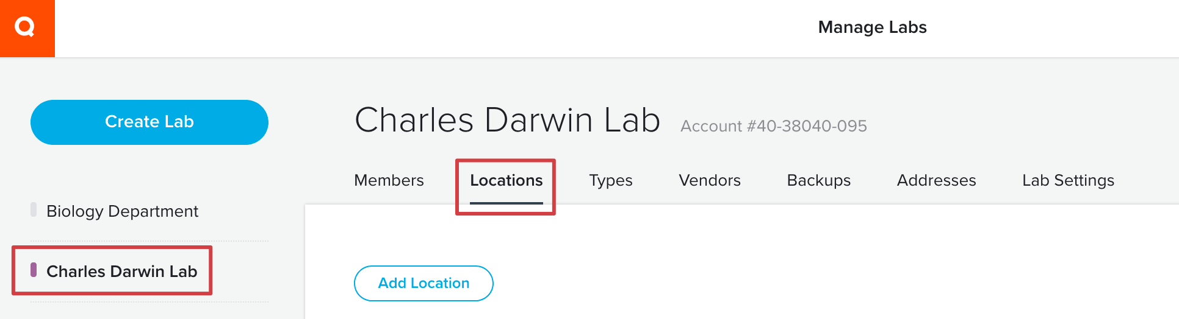Select the Locations tab
The height and width of the screenshot is (319, 1179).
tap(506, 180)
